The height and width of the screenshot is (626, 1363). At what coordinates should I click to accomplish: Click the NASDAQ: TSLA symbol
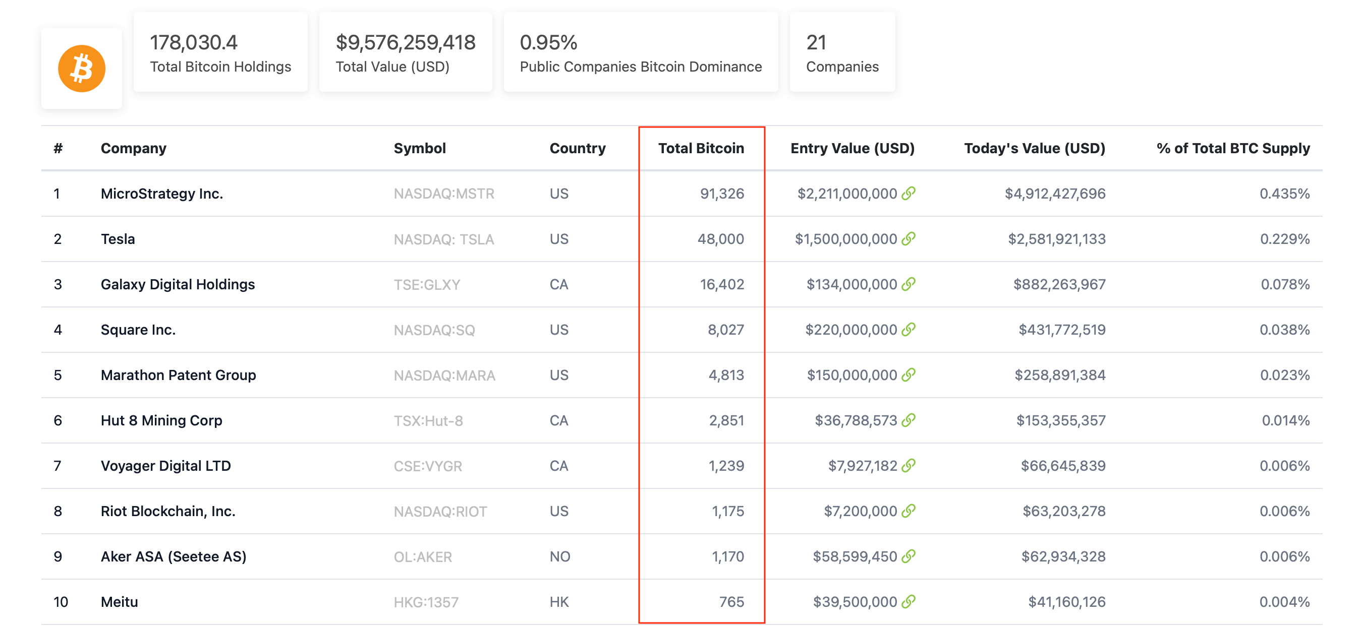443,239
